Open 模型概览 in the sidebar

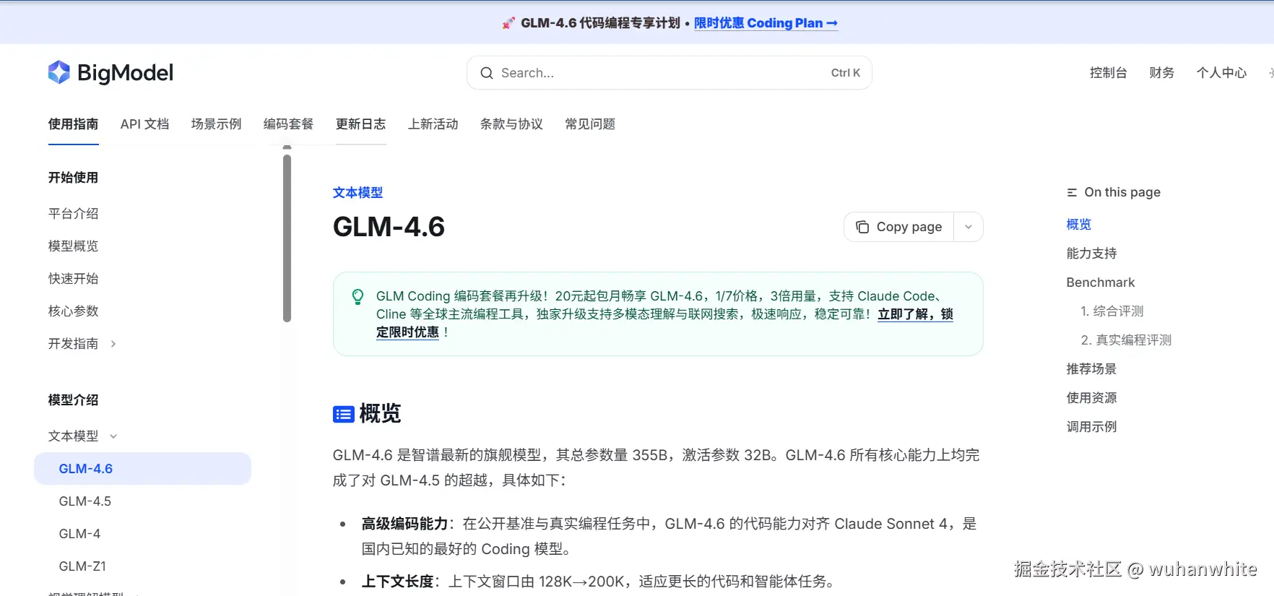tap(74, 246)
